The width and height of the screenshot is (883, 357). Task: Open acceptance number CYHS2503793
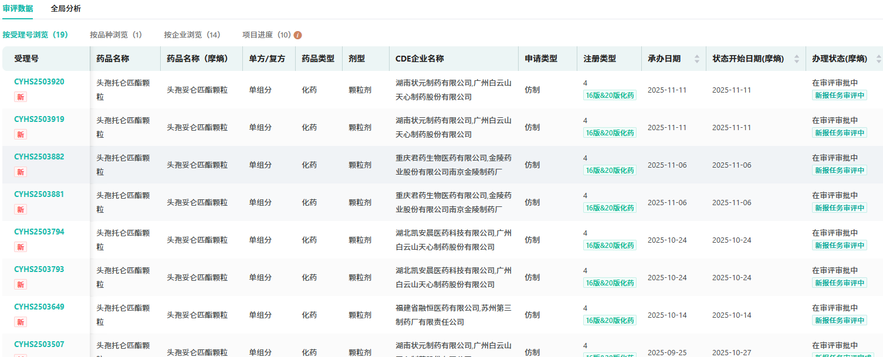point(39,270)
